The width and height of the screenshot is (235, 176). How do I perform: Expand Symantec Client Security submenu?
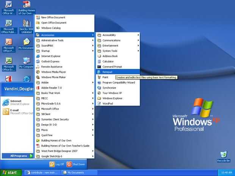(64, 120)
